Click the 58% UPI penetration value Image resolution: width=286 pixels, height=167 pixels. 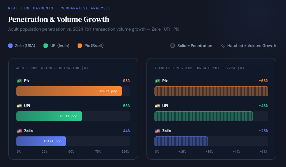127,106
